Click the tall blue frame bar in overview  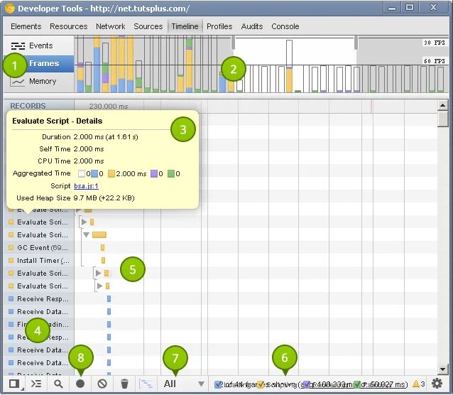97,70
